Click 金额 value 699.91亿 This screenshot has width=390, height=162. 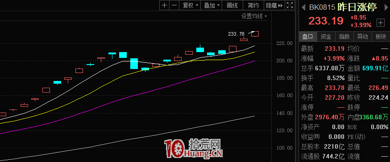(x=375, y=69)
